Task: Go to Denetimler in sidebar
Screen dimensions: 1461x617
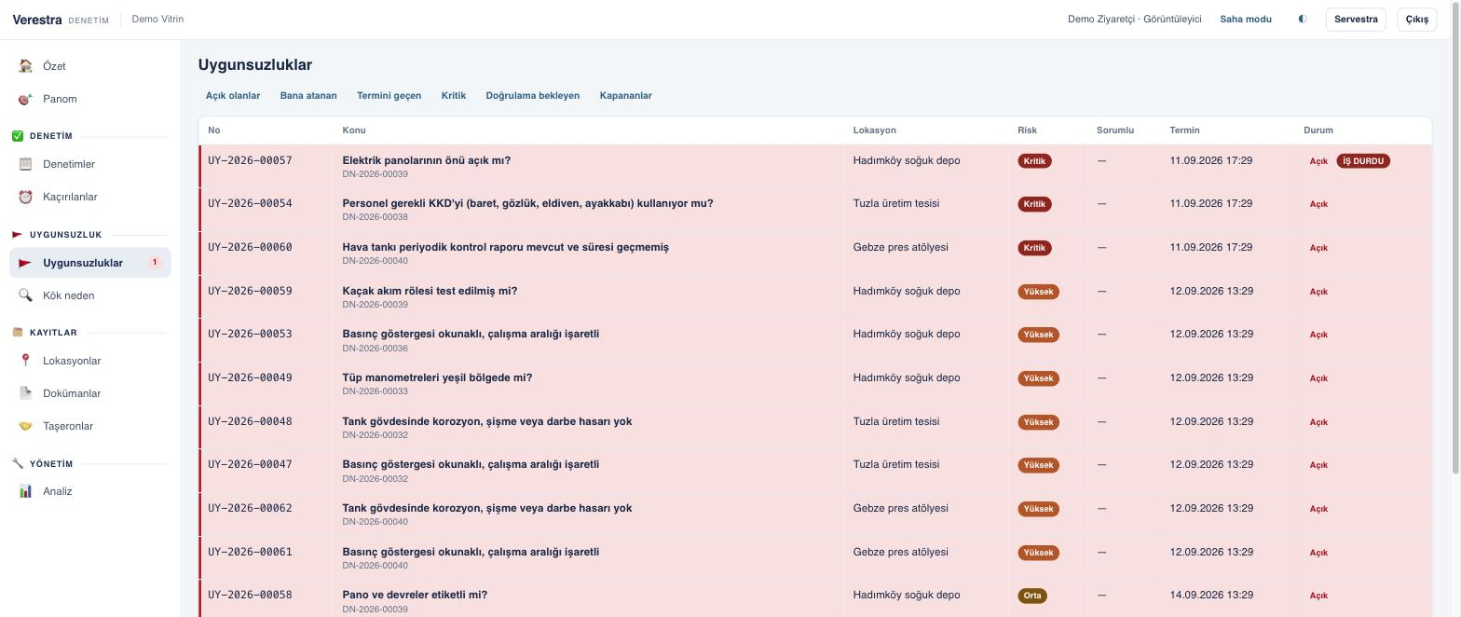Action: click(x=90, y=164)
